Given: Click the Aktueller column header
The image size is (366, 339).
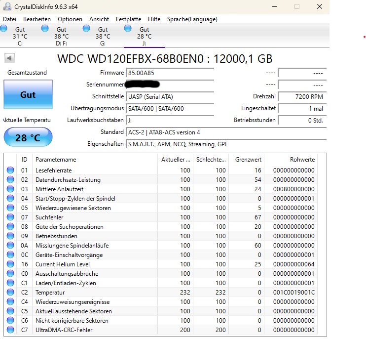Looking at the screenshot, I should 176,160.
